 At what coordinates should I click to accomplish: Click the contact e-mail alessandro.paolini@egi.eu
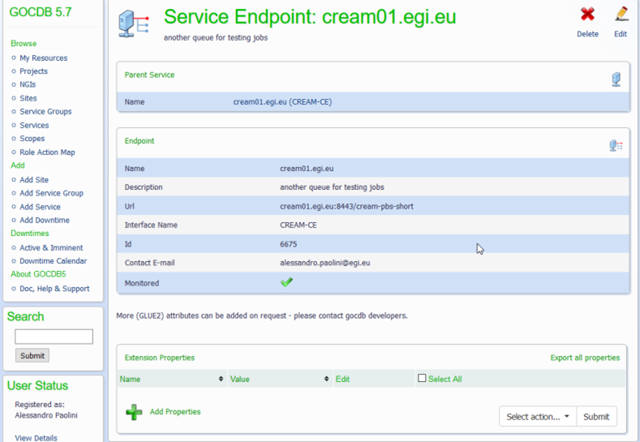[x=325, y=263]
